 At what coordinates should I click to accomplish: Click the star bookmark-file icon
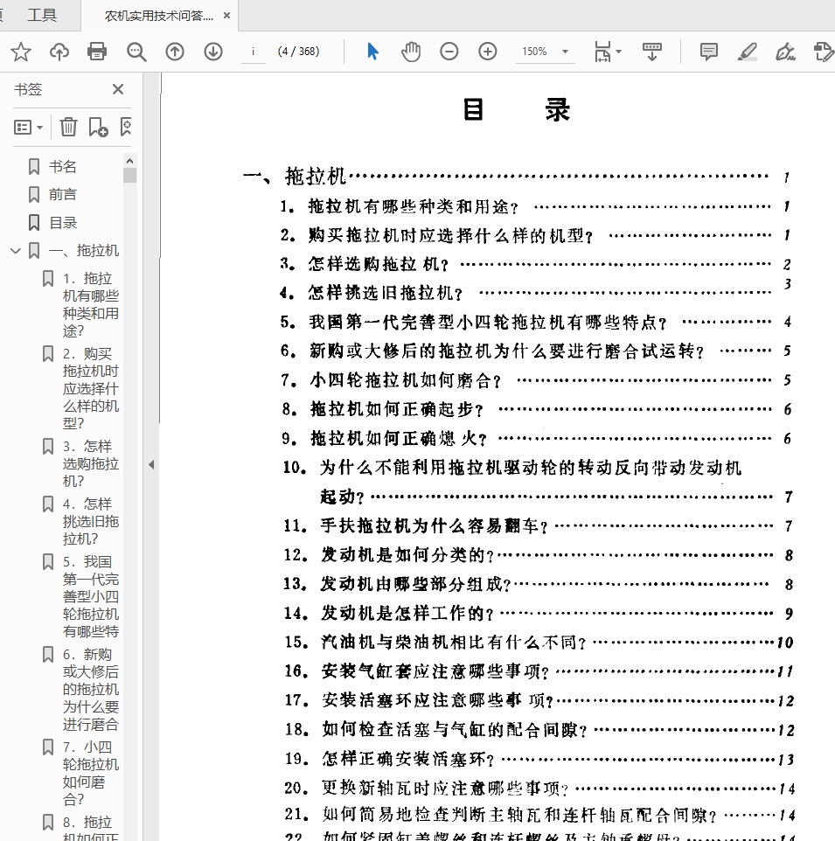coord(21,52)
